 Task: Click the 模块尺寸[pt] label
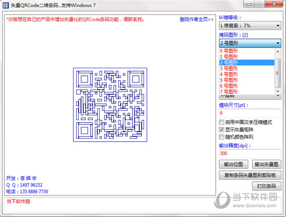234,105
